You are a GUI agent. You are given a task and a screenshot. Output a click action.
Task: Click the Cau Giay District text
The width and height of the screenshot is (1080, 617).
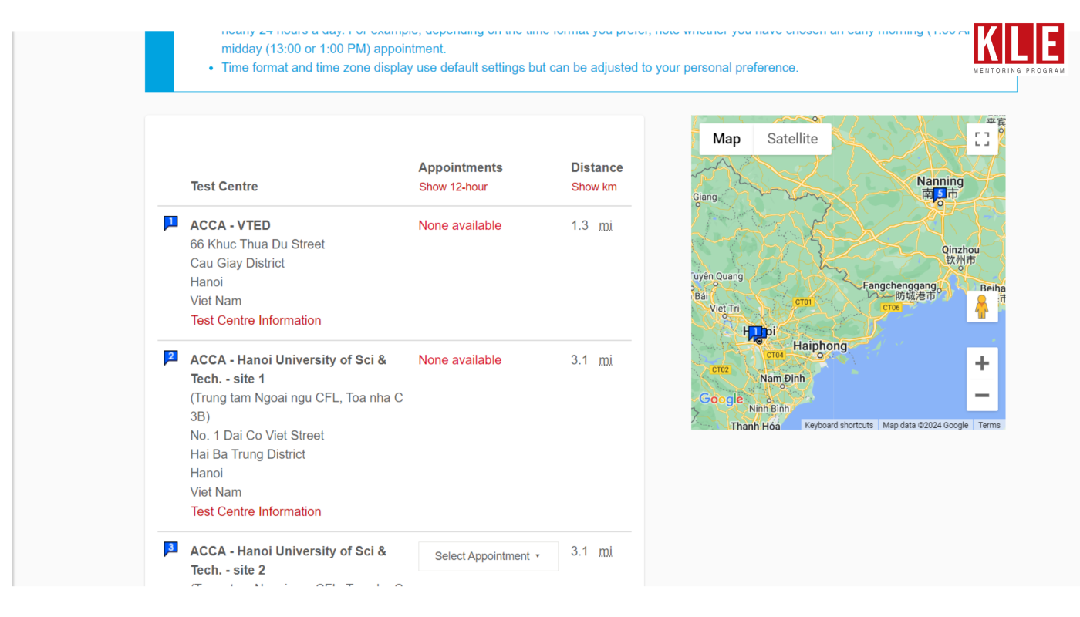[x=238, y=263]
